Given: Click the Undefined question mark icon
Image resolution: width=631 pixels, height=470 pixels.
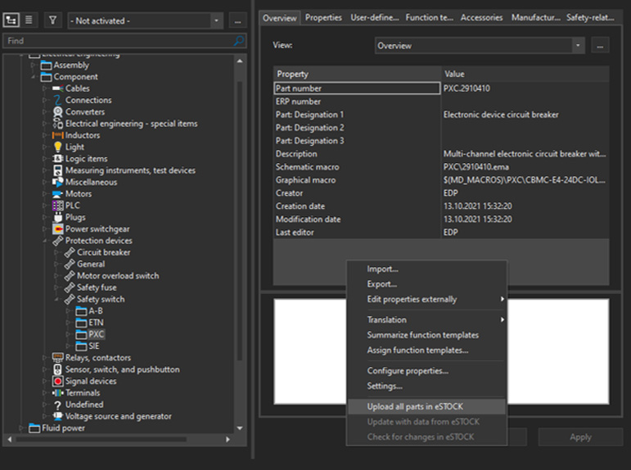Looking at the screenshot, I should 57,404.
